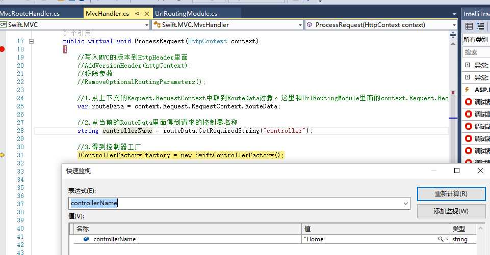Click the 重新计算(R) button

451,194
